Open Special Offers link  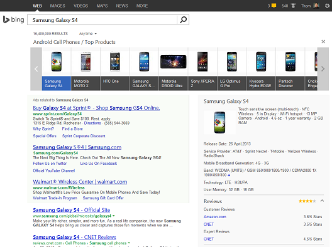[45, 136]
